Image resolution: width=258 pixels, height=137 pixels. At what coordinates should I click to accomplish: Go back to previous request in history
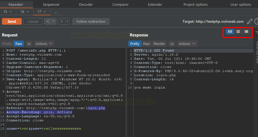pos(48,21)
